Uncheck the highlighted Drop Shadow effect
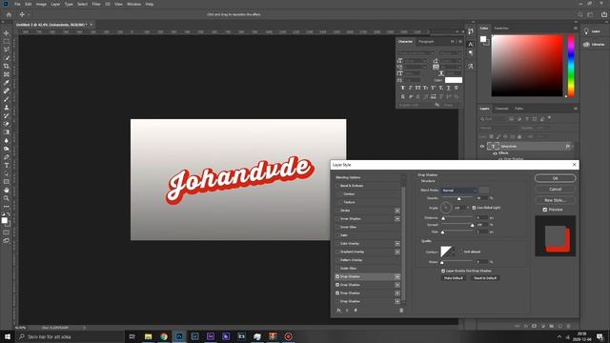Image resolution: width=610 pixels, height=343 pixels. coord(337,276)
